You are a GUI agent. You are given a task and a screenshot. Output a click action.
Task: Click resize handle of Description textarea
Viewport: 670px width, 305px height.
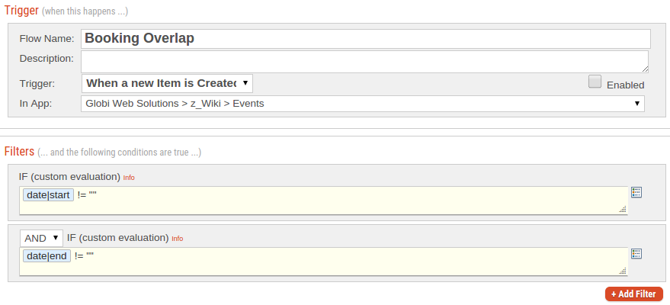[645, 69]
